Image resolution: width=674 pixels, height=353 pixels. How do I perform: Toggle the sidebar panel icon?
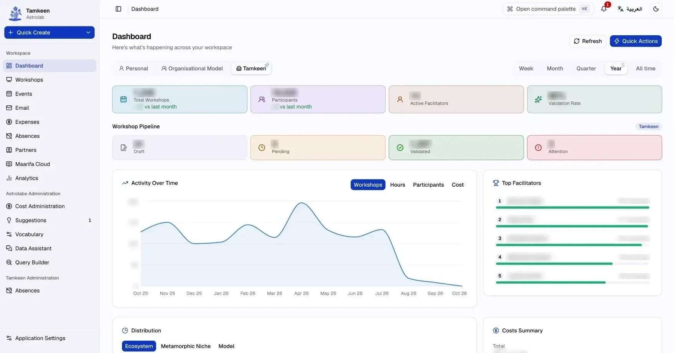point(119,9)
